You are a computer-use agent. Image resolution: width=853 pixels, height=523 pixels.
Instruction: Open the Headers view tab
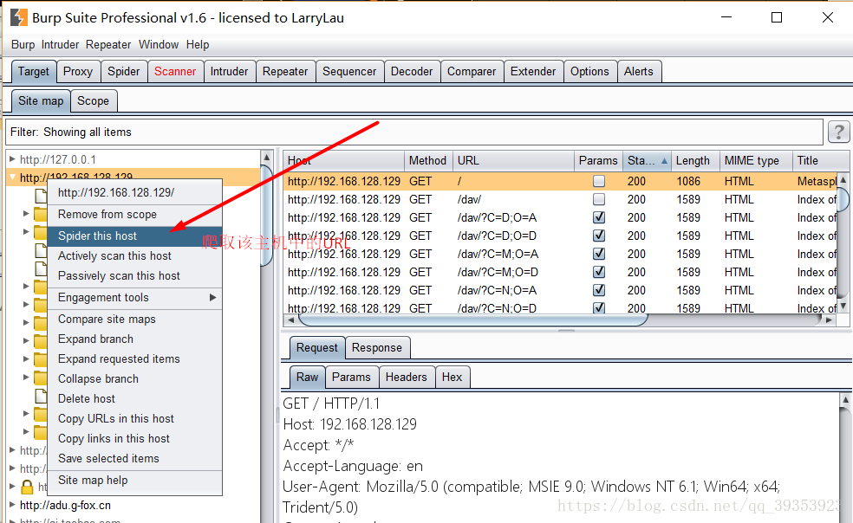click(407, 377)
